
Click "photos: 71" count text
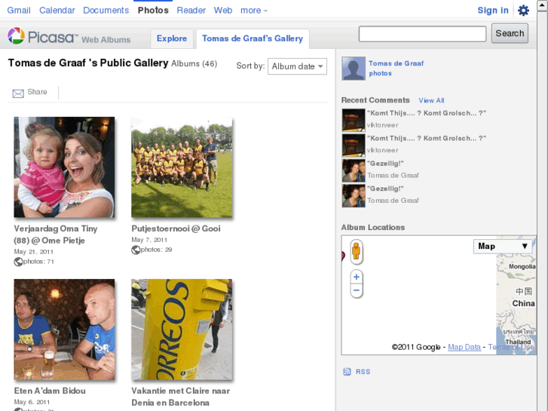tap(38, 262)
